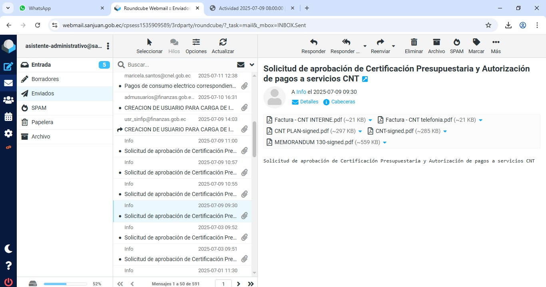Expand search options chevron
The image size is (546, 287).
click(252, 65)
